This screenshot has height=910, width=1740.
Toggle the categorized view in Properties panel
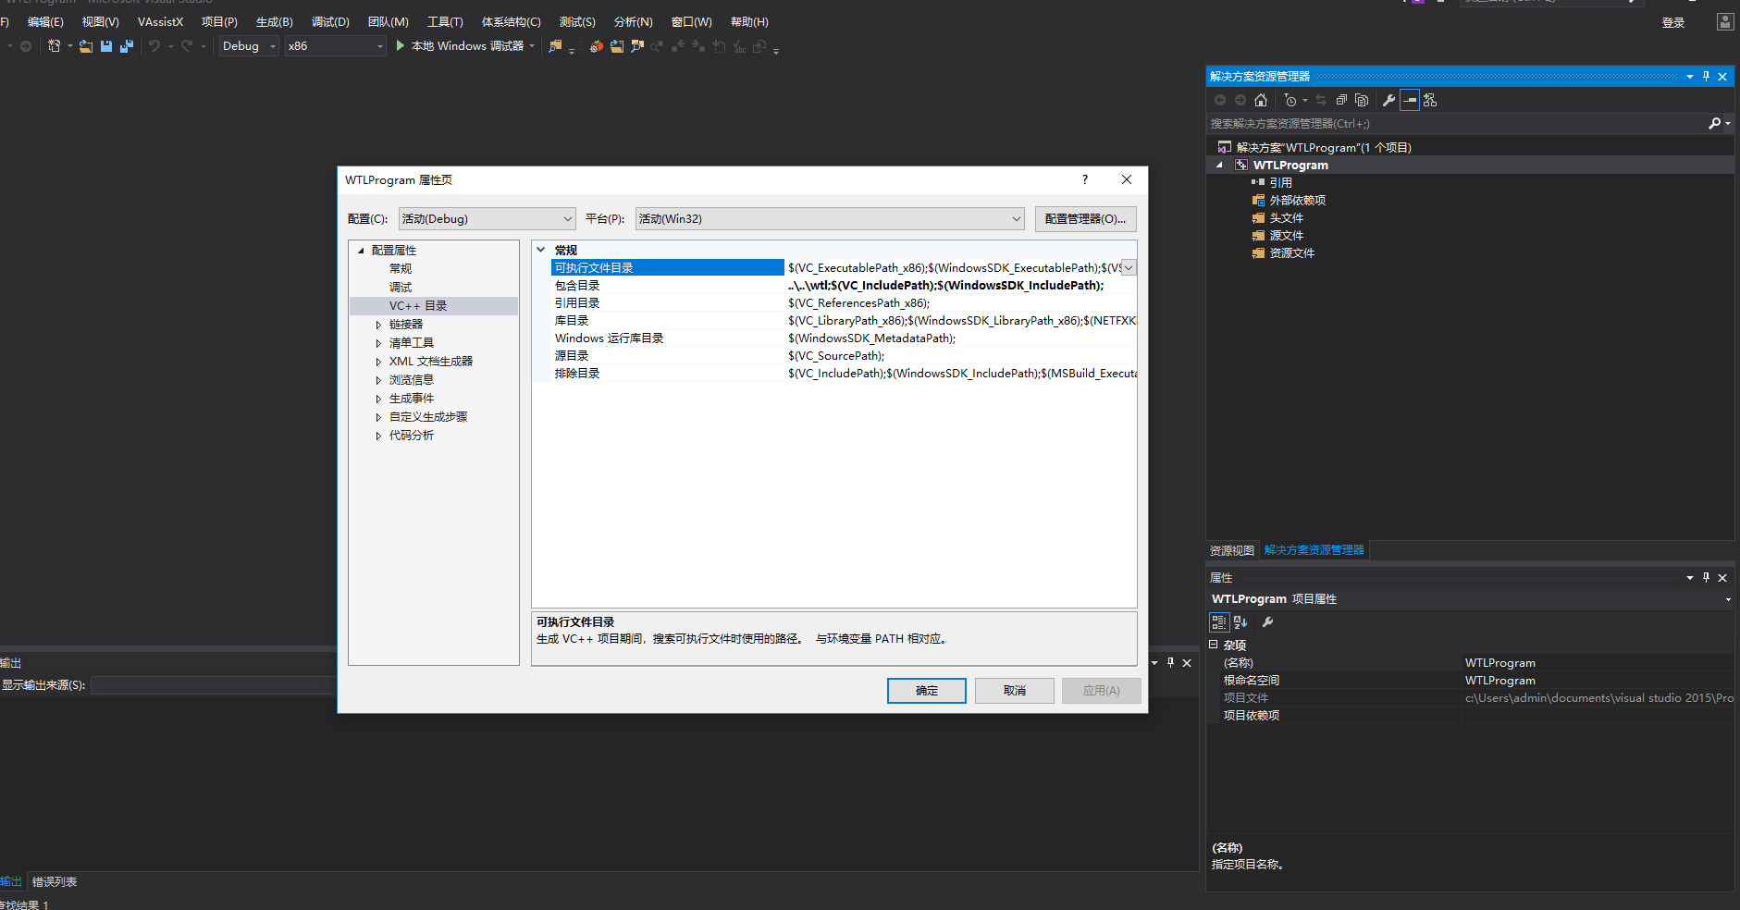coord(1219,622)
